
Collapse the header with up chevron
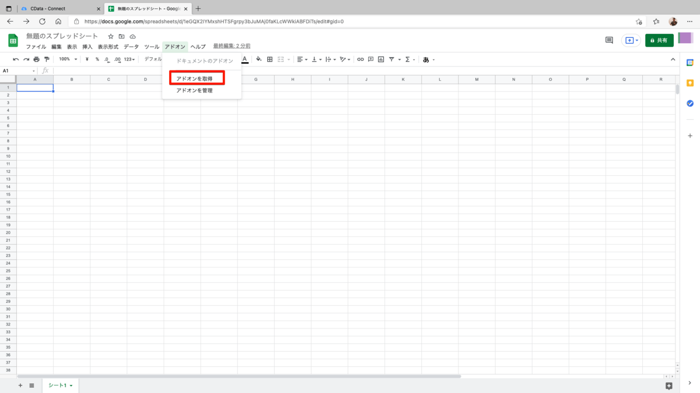(673, 59)
